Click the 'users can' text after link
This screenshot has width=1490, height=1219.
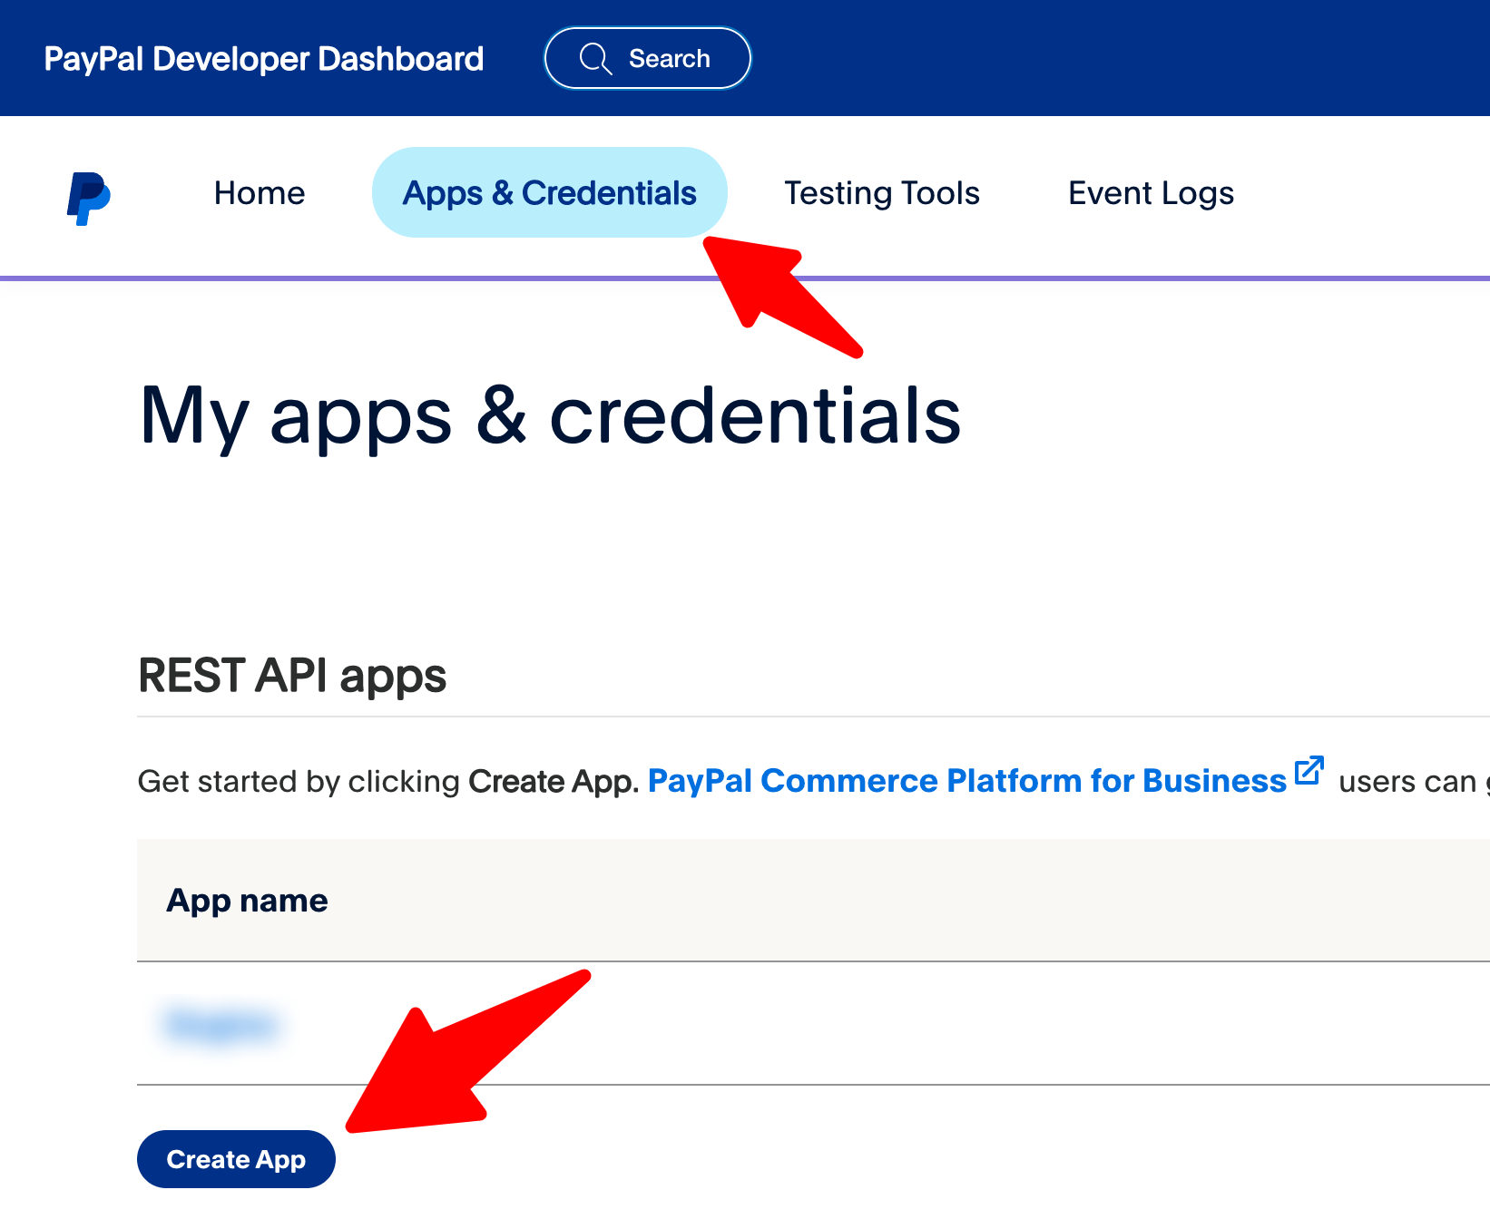pyautogui.click(x=1407, y=781)
